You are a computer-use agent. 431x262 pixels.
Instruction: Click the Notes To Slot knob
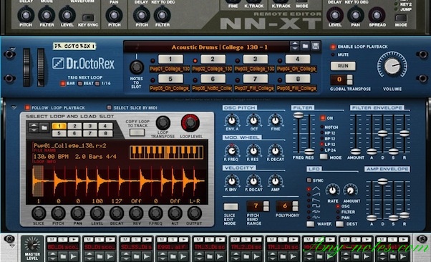coord(137,67)
